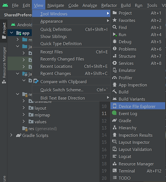Click the Build hammer icon

[115, 92]
